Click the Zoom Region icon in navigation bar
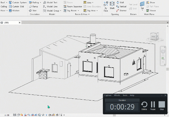 tap(163, 58)
